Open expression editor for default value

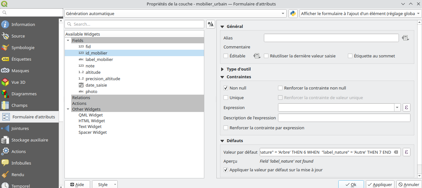[406, 152]
